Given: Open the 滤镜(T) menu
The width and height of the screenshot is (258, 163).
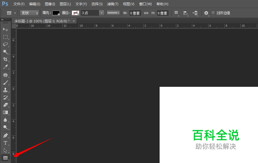Looking at the screenshot, I should click(112, 4).
